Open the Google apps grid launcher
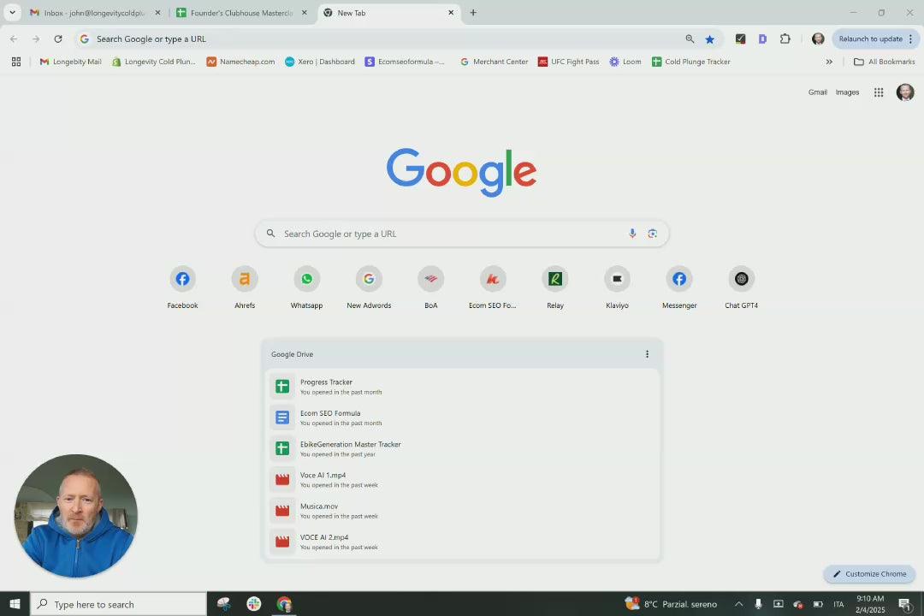This screenshot has width=924, height=616. coord(878,92)
